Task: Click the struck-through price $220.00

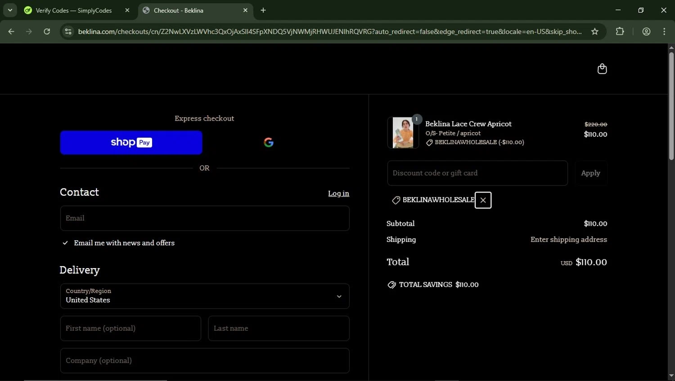Action: coord(596,124)
